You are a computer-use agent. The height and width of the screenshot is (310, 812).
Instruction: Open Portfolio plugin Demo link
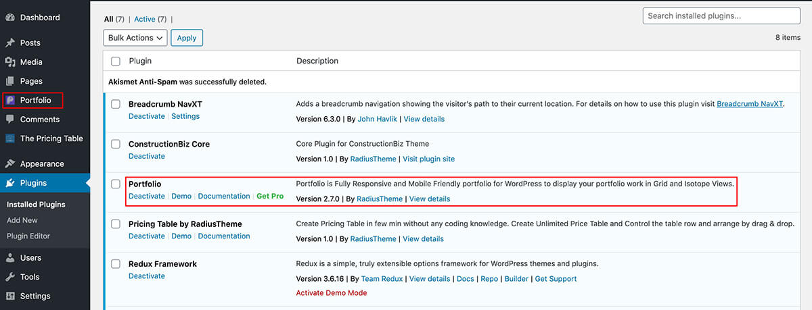[181, 196]
